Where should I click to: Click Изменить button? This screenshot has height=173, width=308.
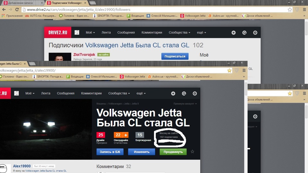tap(141, 152)
